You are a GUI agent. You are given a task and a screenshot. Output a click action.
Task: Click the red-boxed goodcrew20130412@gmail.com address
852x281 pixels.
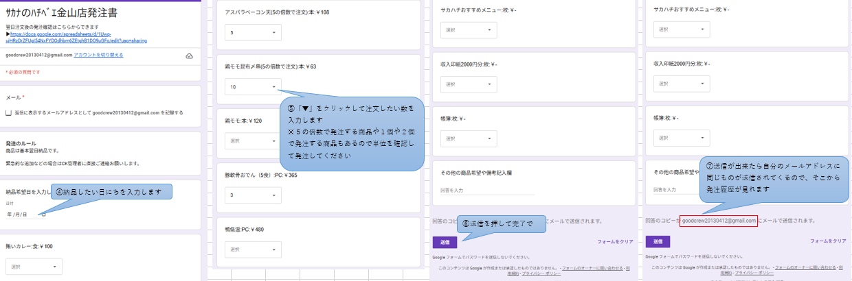[x=719, y=221]
